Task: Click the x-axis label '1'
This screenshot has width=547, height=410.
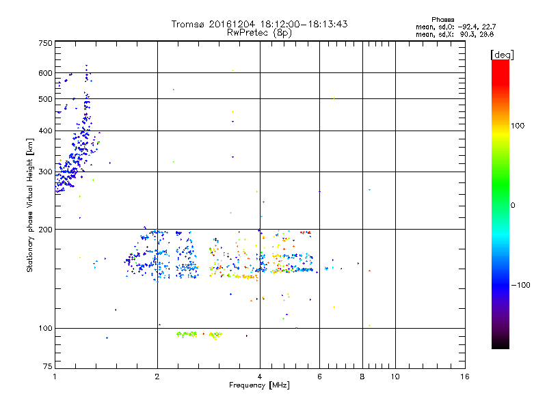Action: [55, 377]
